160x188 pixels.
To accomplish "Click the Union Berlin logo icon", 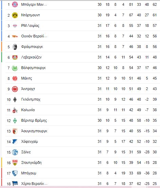I will click(x=15, y=36).
